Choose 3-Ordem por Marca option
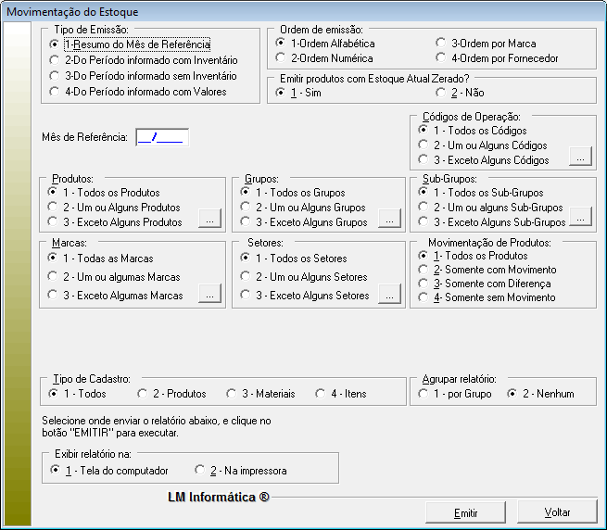Viewport: 607px width, 530px height. click(441, 44)
